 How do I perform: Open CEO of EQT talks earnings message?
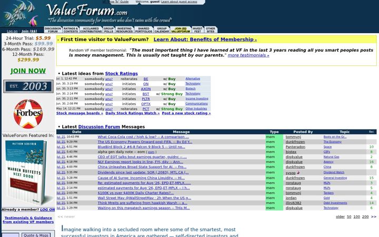142,157
